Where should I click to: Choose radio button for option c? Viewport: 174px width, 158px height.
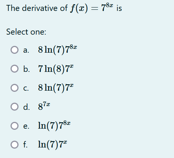click(14, 88)
